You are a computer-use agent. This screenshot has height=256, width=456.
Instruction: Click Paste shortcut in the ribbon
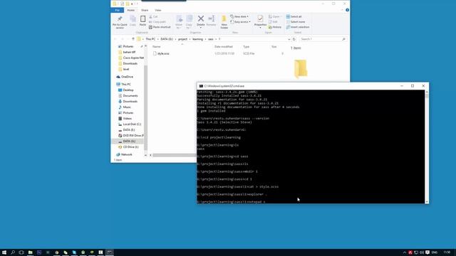click(160, 27)
